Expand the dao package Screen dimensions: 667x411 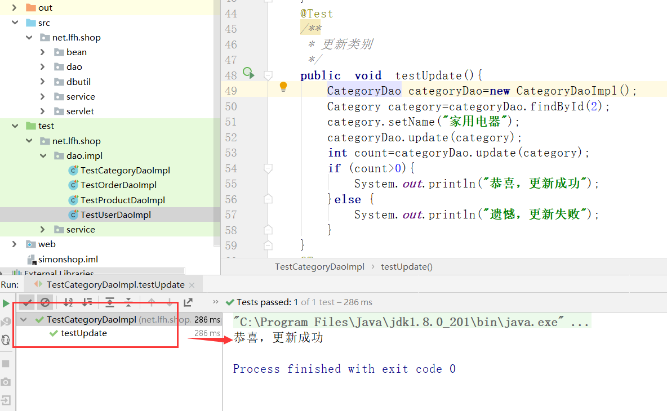coord(43,67)
